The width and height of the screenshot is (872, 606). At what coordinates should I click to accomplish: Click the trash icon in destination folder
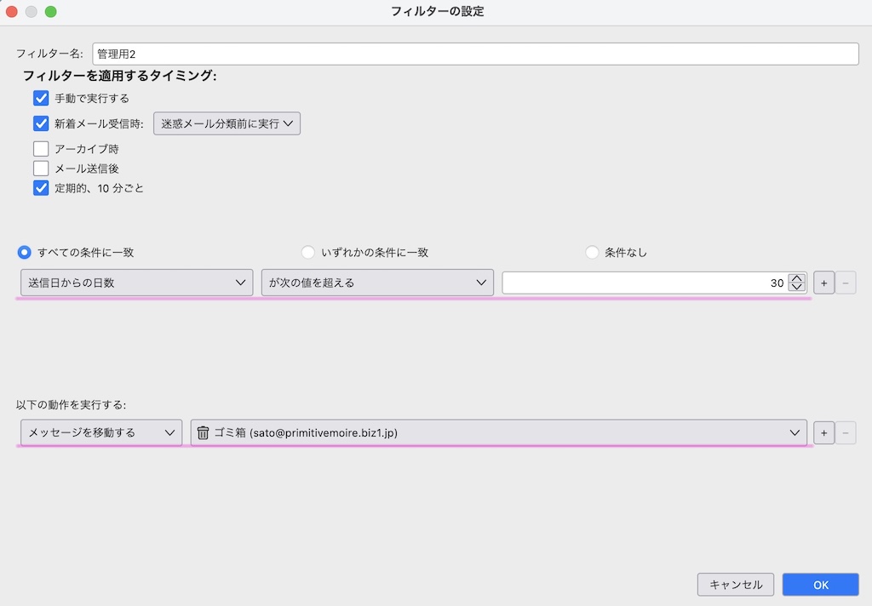coord(203,432)
